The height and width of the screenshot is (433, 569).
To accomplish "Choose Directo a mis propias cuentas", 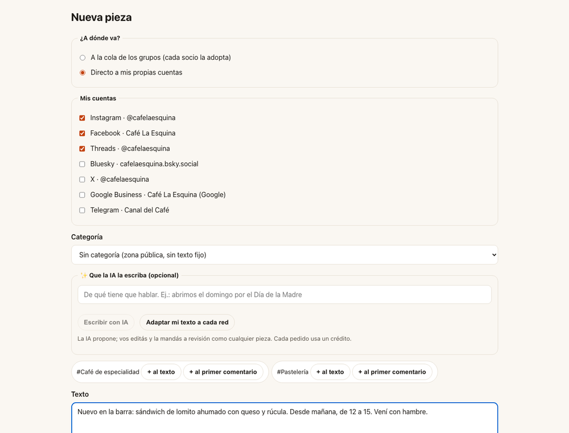I will click(x=83, y=73).
